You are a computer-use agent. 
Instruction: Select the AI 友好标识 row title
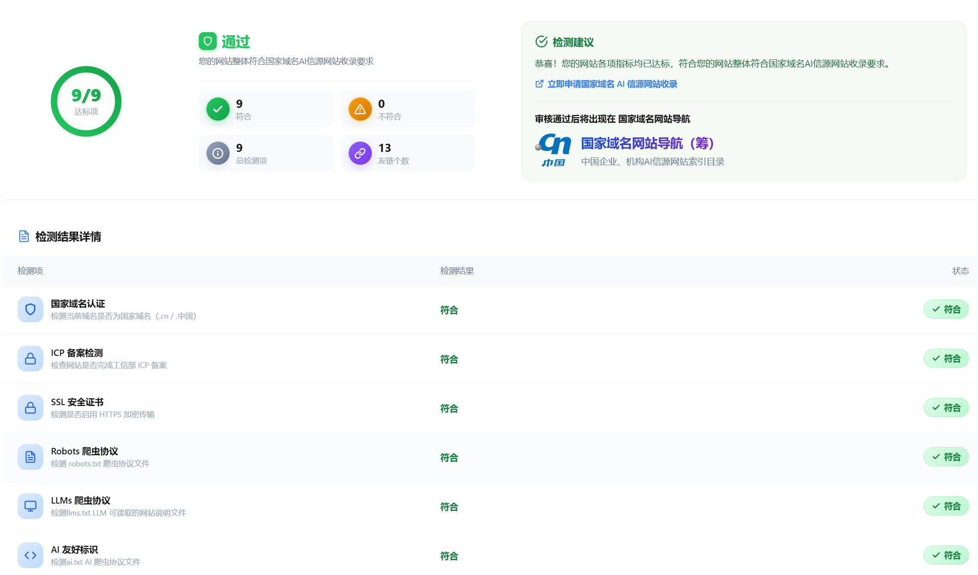point(75,550)
